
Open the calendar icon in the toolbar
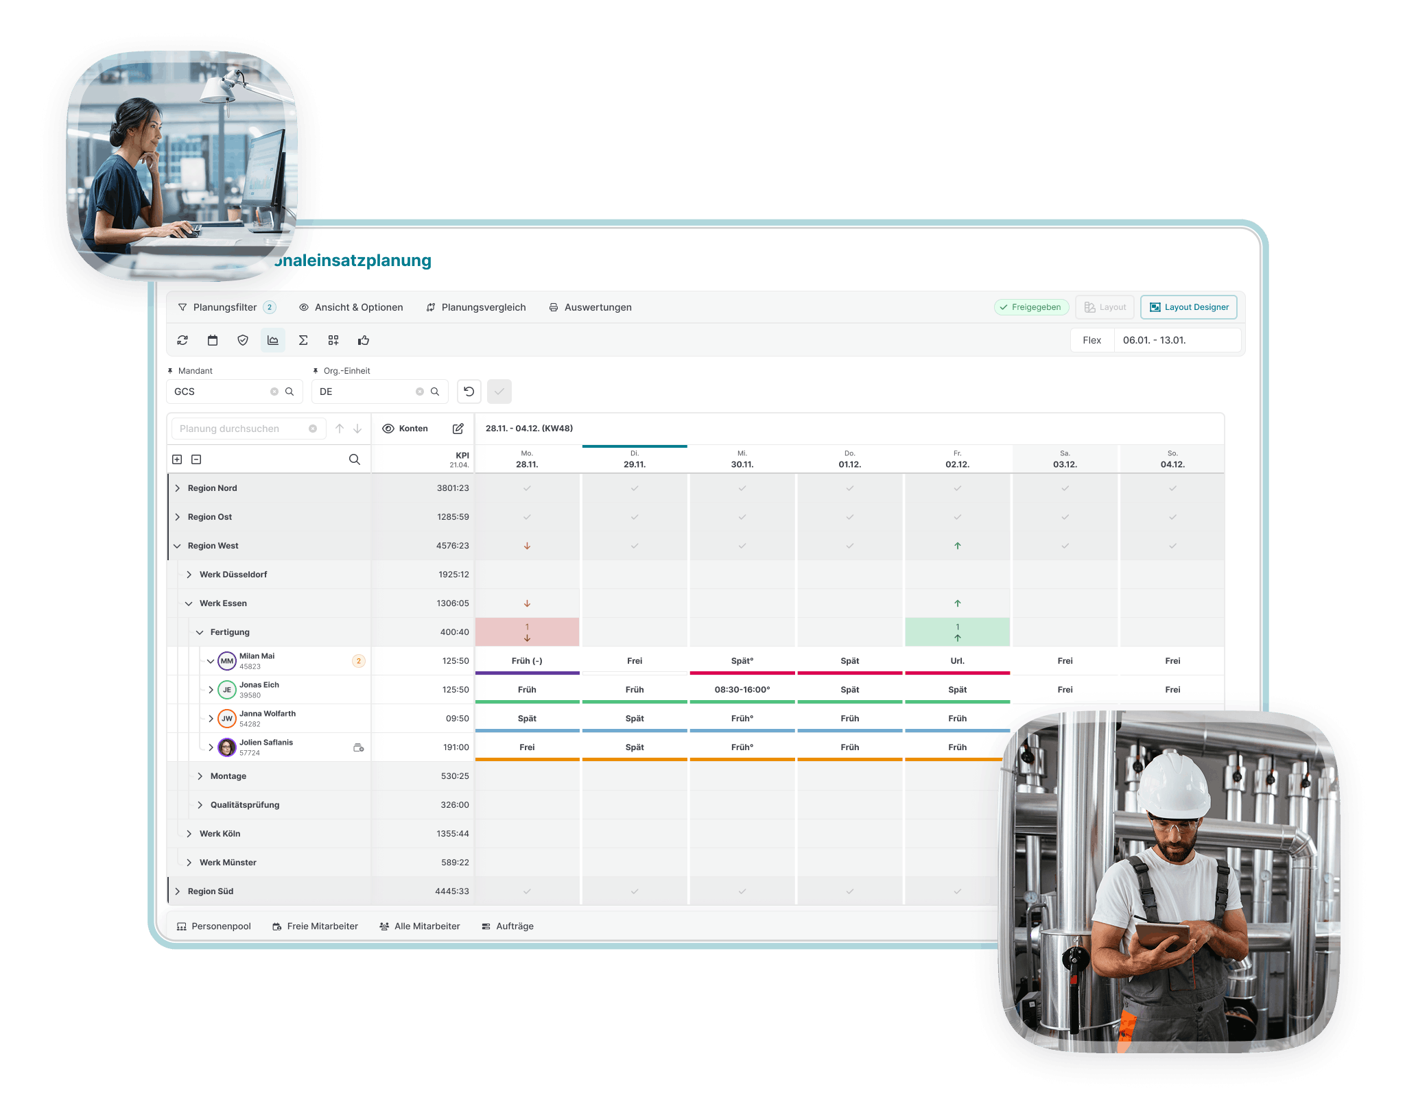(x=213, y=340)
